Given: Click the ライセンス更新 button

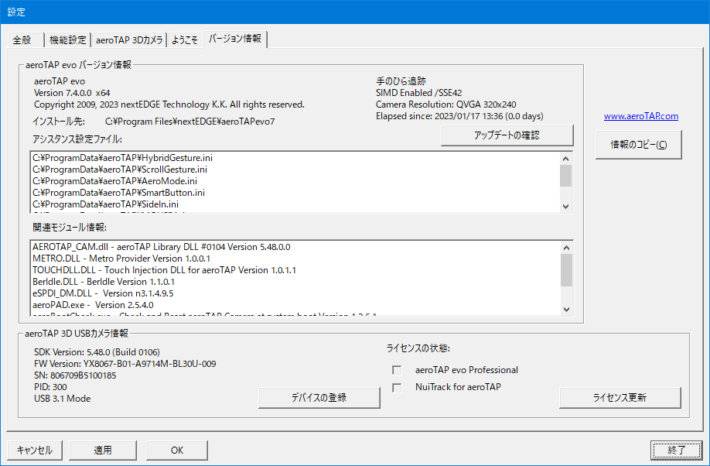Looking at the screenshot, I should pos(620,398).
